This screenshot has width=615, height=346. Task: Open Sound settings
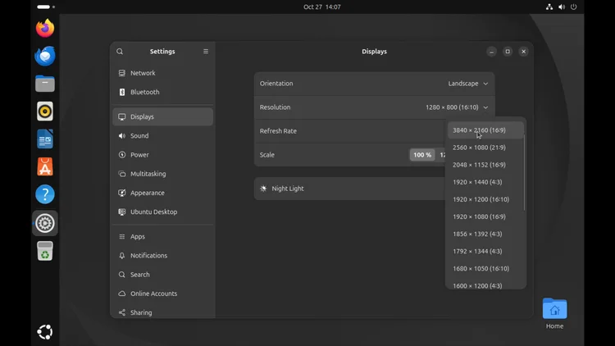click(163, 136)
